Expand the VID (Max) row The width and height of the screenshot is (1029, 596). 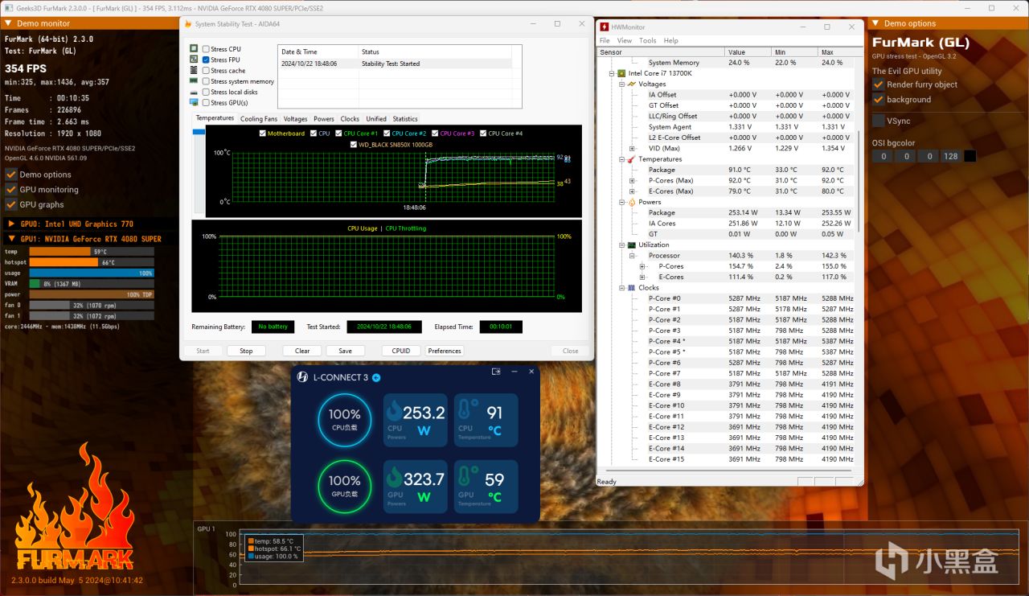pyautogui.click(x=632, y=148)
